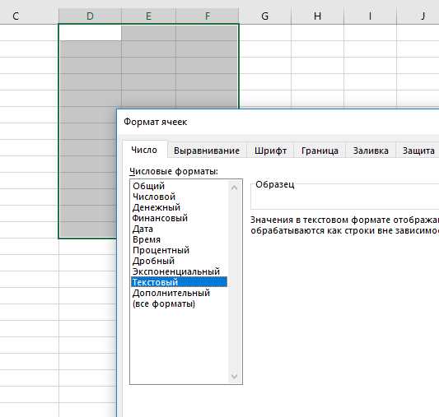Click the format list scroll-down arrow
This screenshot has width=439, height=417.
(x=235, y=377)
